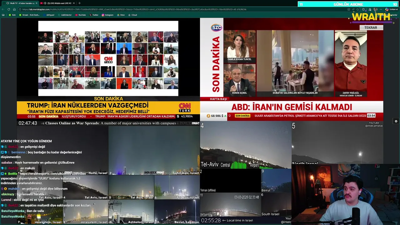Click the Tehran (offline) camera feed
400x225 pixels.
coord(230,181)
